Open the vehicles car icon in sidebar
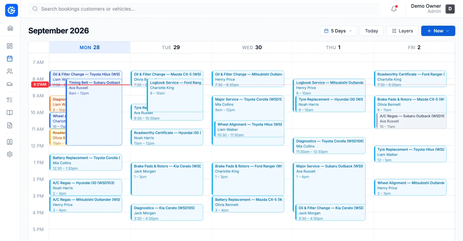 tap(10, 84)
